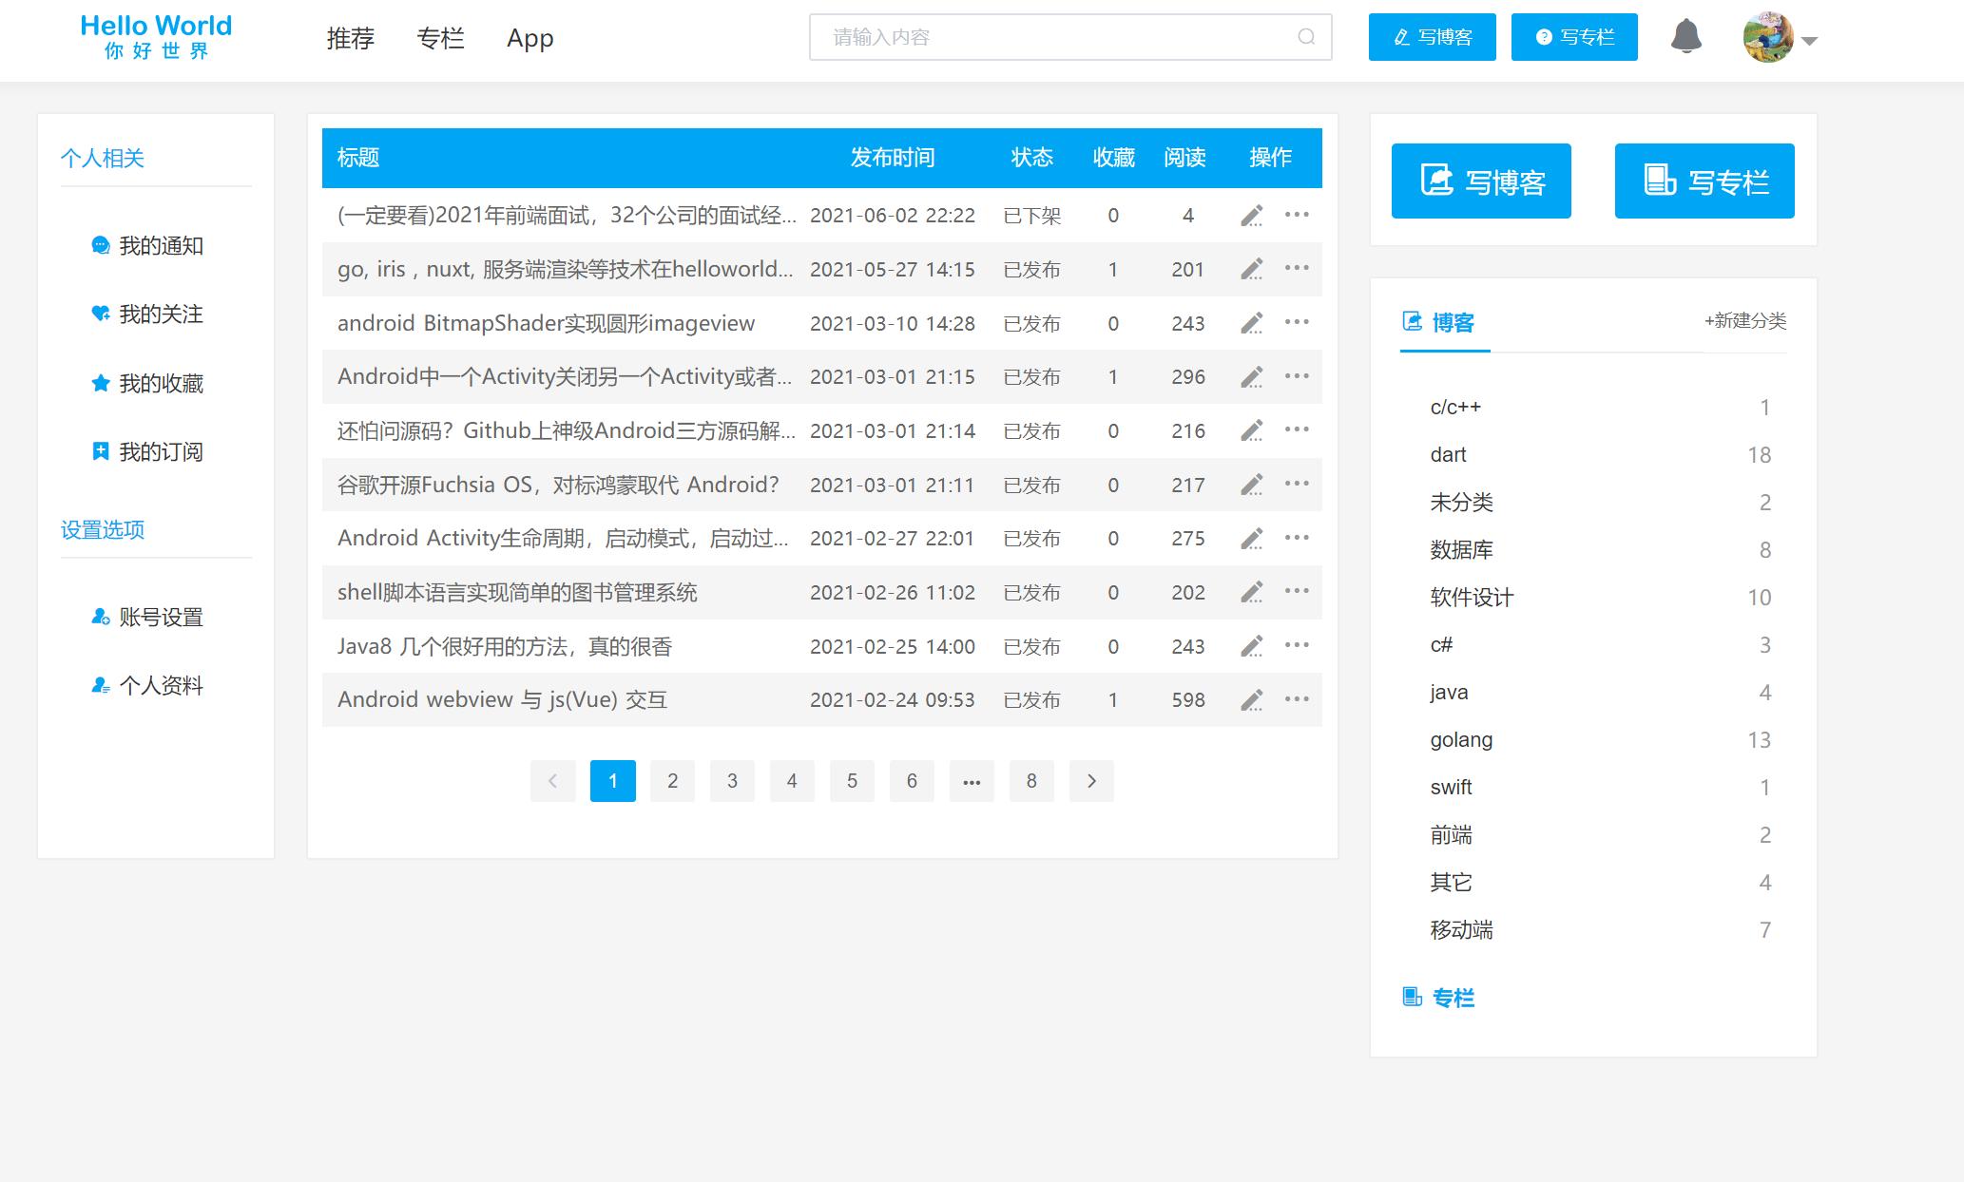Screen dimensions: 1964x1182
Task: Click the search magnifier icon
Action: pos(1306,37)
